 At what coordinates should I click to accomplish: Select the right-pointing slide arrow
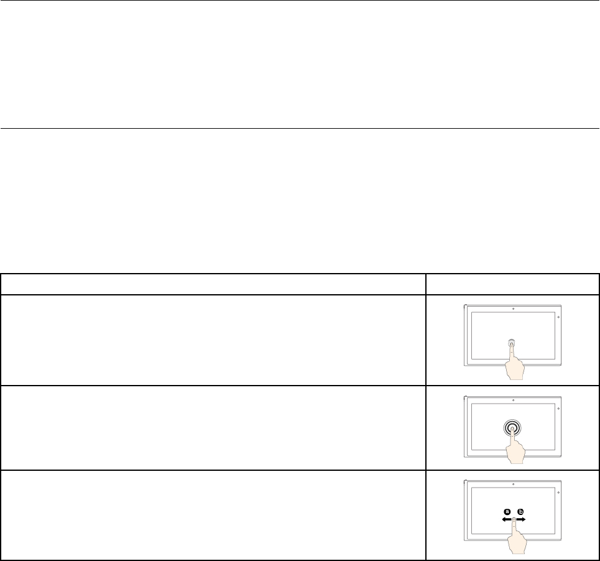point(521,519)
